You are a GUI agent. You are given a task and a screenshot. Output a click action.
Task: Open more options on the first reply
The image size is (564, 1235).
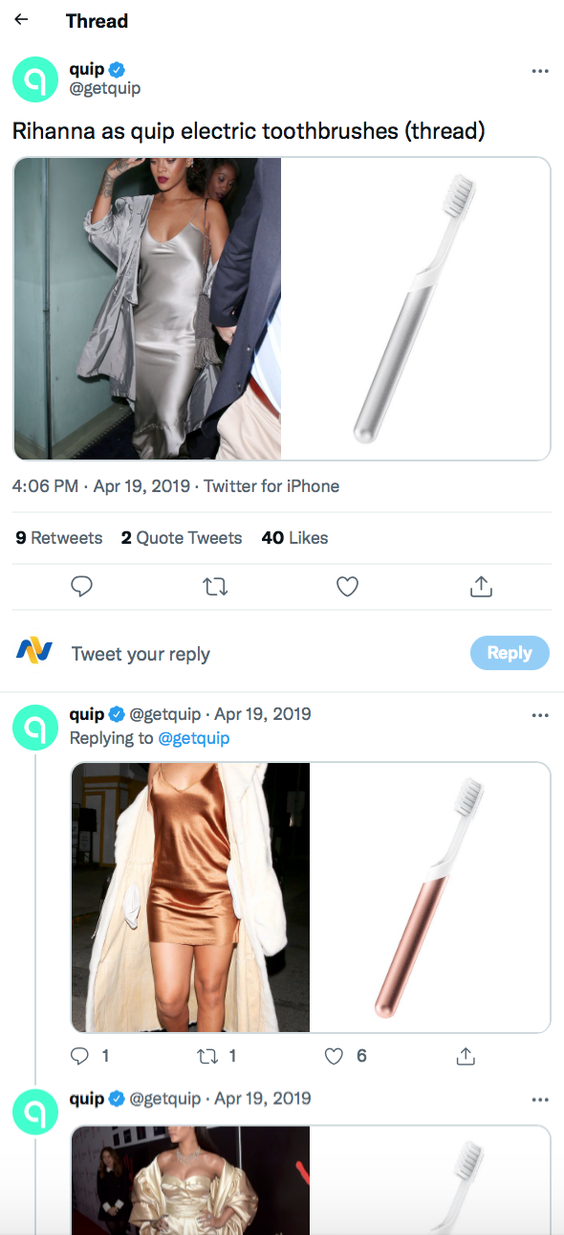[540, 715]
